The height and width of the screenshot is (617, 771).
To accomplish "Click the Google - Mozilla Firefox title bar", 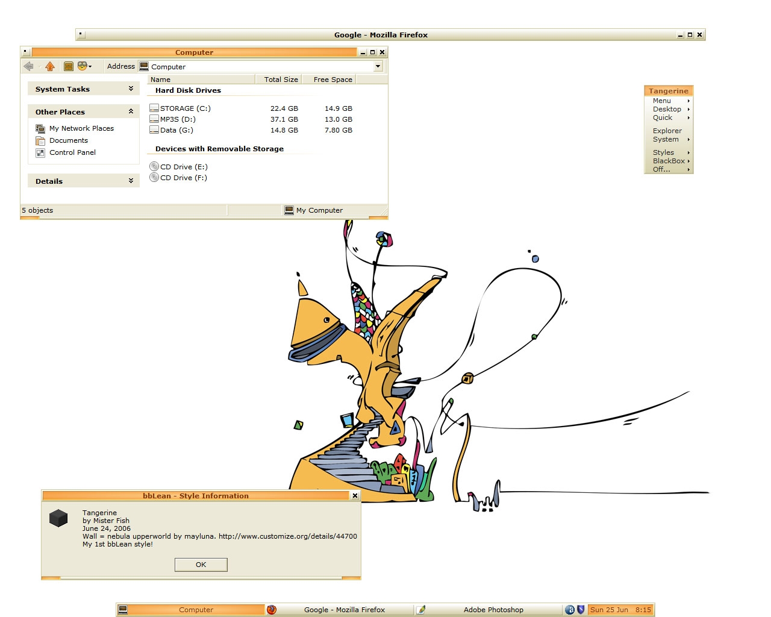I will 381,35.
